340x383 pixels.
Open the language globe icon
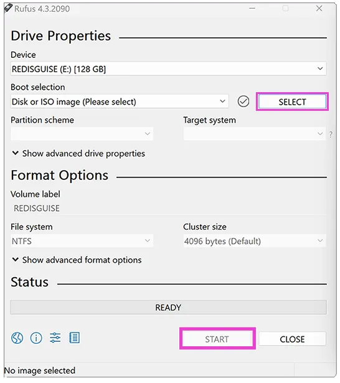[x=17, y=338]
